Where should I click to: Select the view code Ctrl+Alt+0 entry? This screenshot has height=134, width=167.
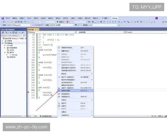(75, 51)
